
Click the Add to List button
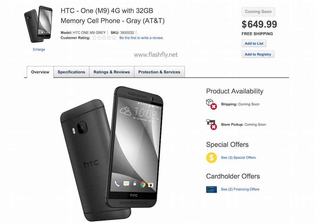click(254, 43)
